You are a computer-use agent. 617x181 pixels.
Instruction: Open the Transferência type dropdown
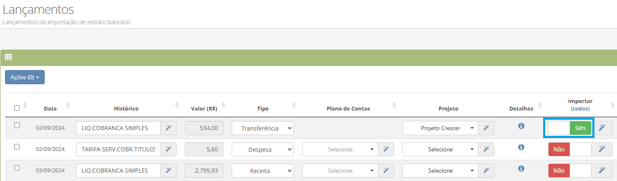click(263, 128)
